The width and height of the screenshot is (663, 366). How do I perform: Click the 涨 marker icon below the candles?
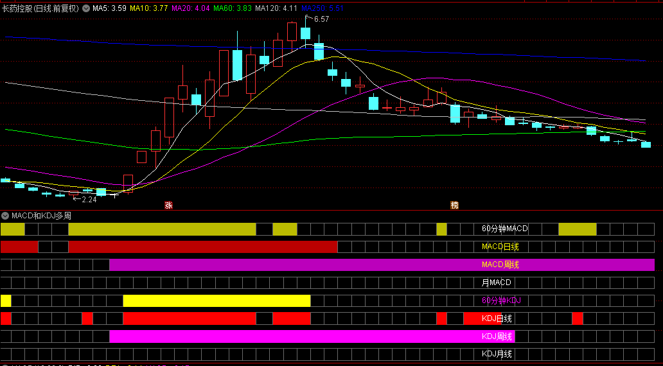168,205
